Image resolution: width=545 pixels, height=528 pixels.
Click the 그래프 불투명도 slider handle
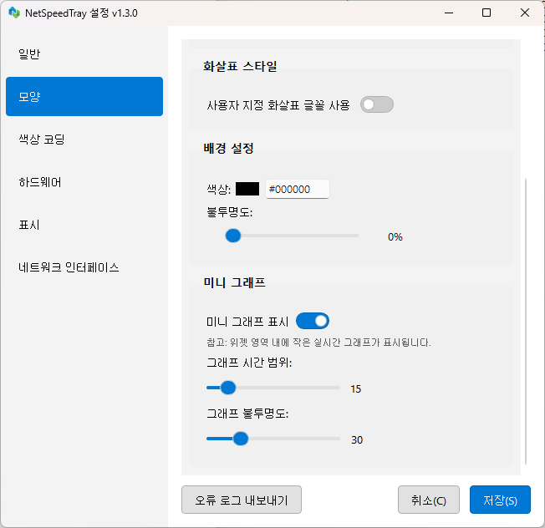[241, 439]
